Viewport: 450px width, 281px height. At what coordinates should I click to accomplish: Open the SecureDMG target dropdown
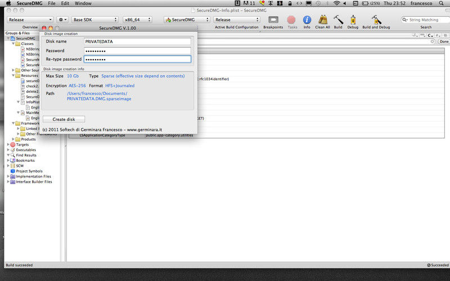(187, 20)
